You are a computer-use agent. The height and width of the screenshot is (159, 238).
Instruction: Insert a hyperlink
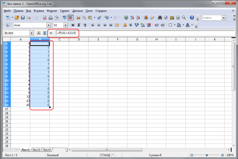click(126, 17)
